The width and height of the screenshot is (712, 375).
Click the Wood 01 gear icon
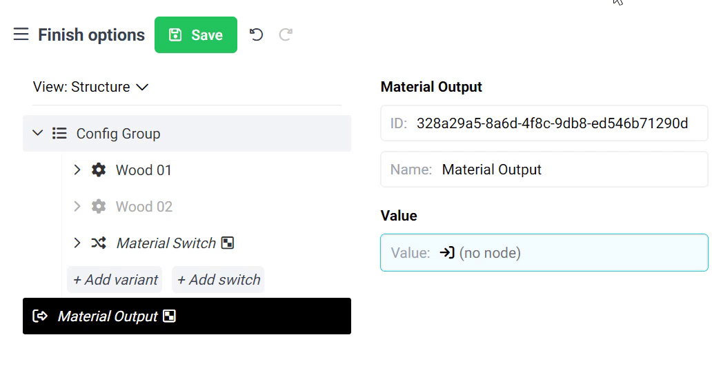pos(99,170)
